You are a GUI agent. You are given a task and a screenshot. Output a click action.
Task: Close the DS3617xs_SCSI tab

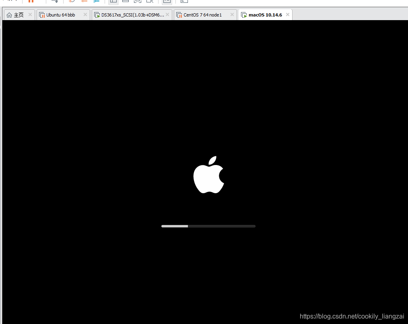pyautogui.click(x=167, y=14)
